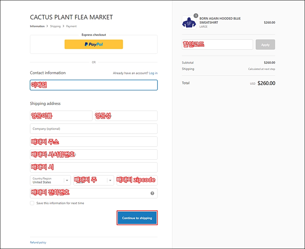Click the Apply discount button

tap(265, 44)
